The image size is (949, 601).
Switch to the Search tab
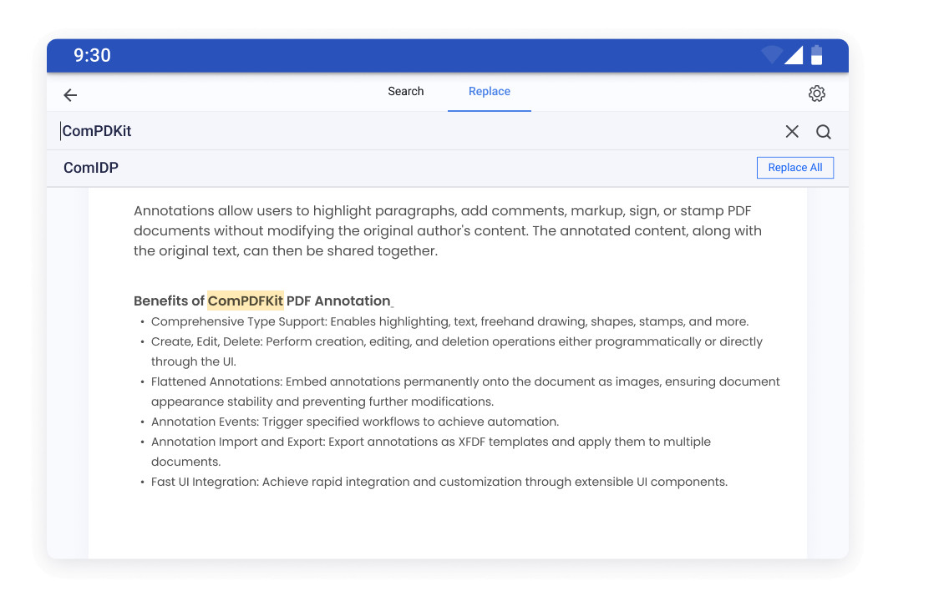click(x=405, y=91)
